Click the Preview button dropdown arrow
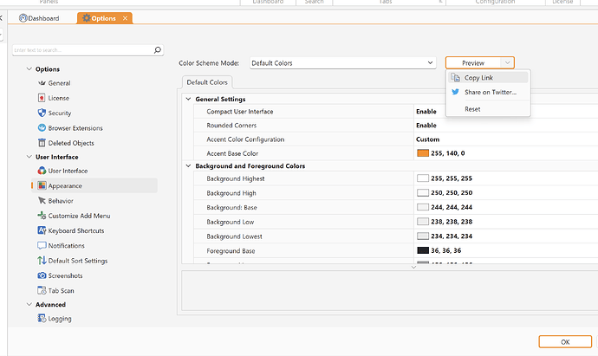The height and width of the screenshot is (356, 598). pyautogui.click(x=507, y=63)
